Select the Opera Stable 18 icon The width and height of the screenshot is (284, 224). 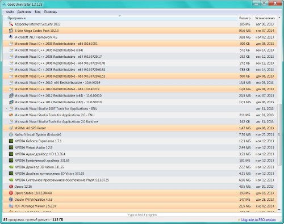point(11,193)
